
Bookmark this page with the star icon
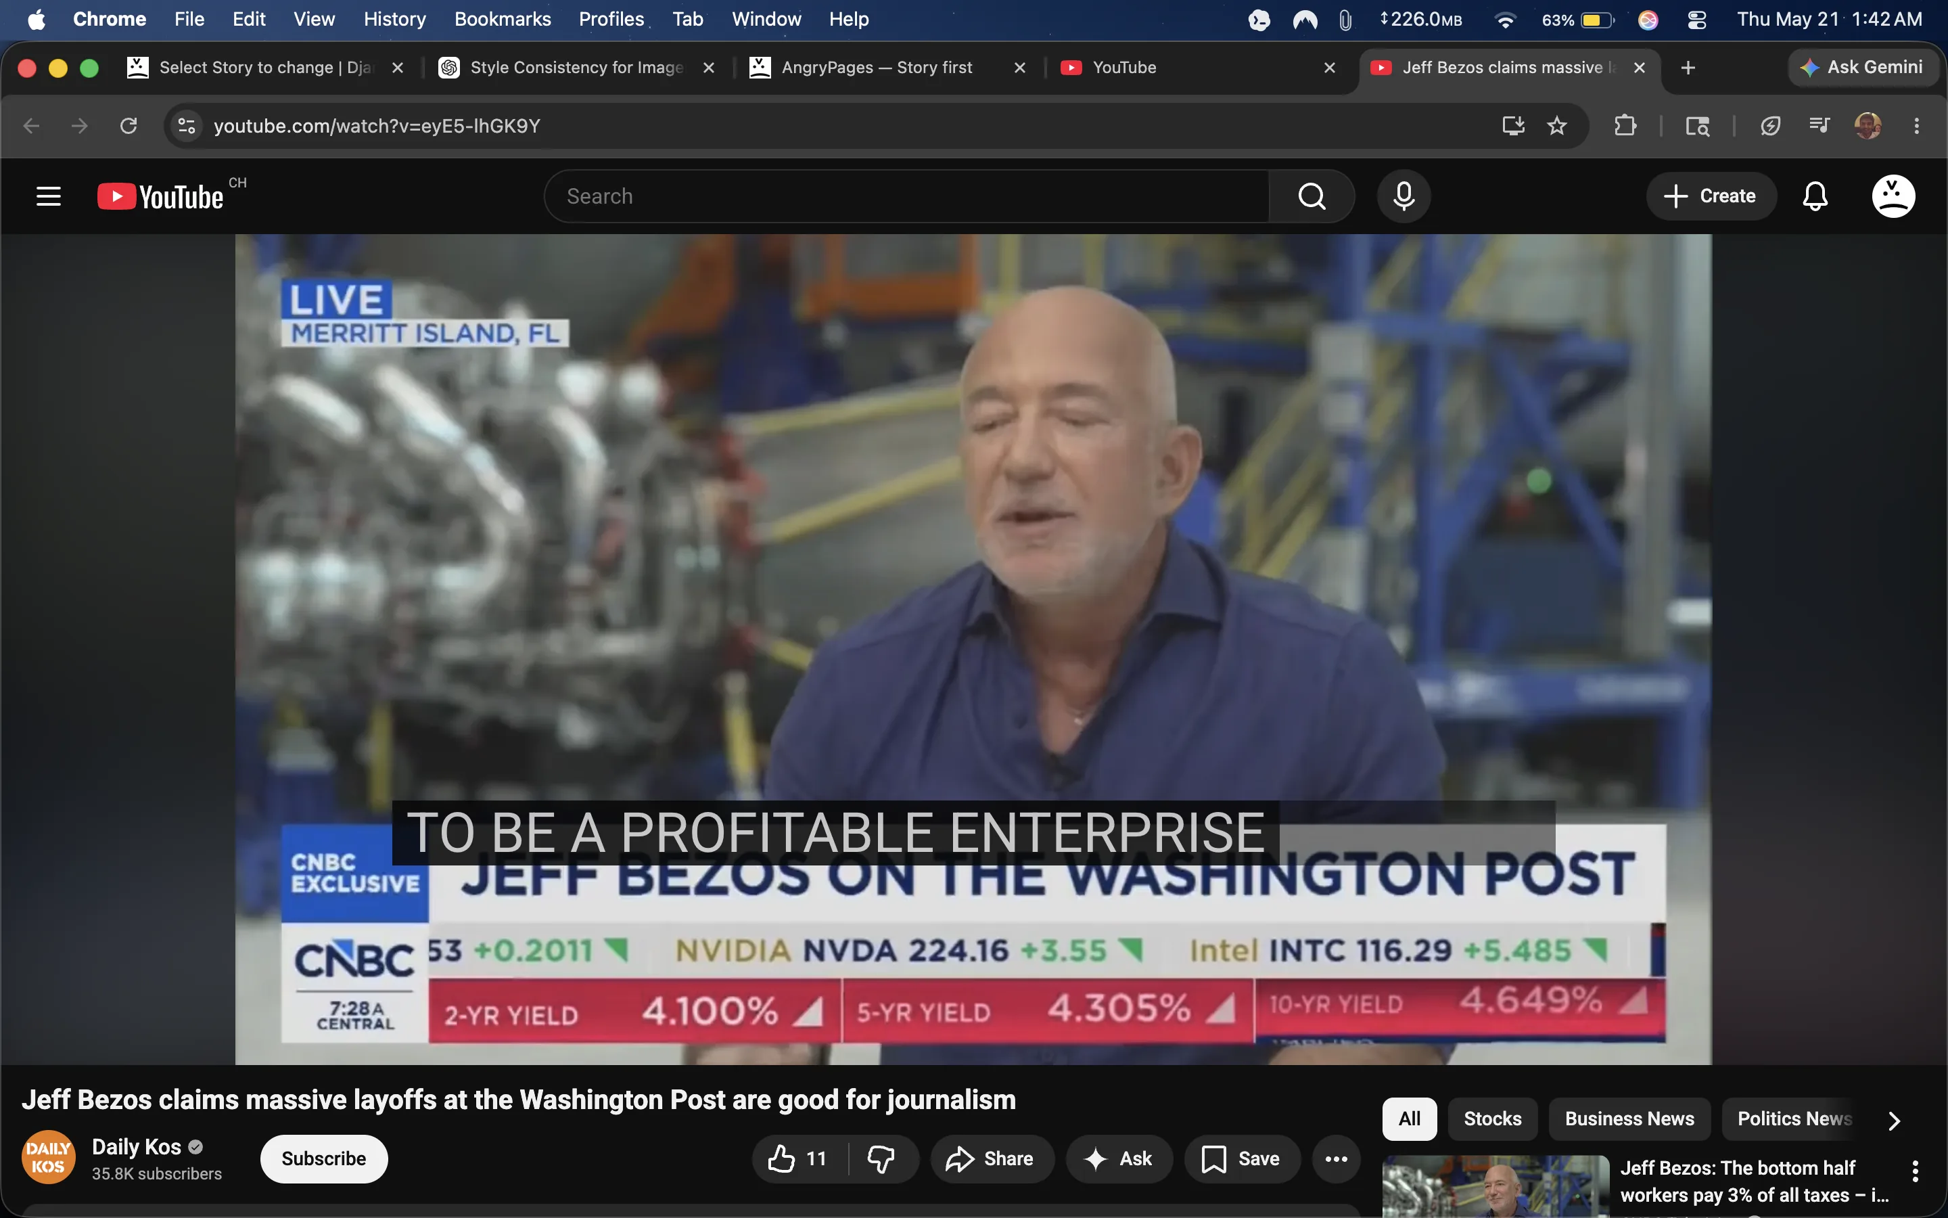1557,126
